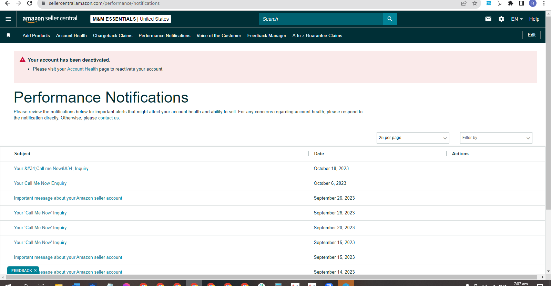Open the Chrome three-dot menu

pos(544,3)
